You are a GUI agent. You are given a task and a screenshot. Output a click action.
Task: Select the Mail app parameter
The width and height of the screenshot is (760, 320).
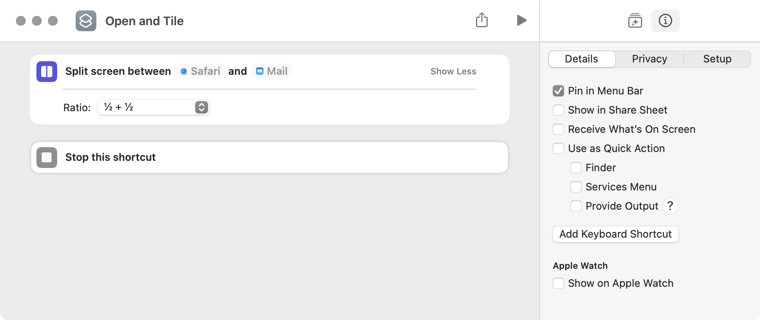point(272,71)
